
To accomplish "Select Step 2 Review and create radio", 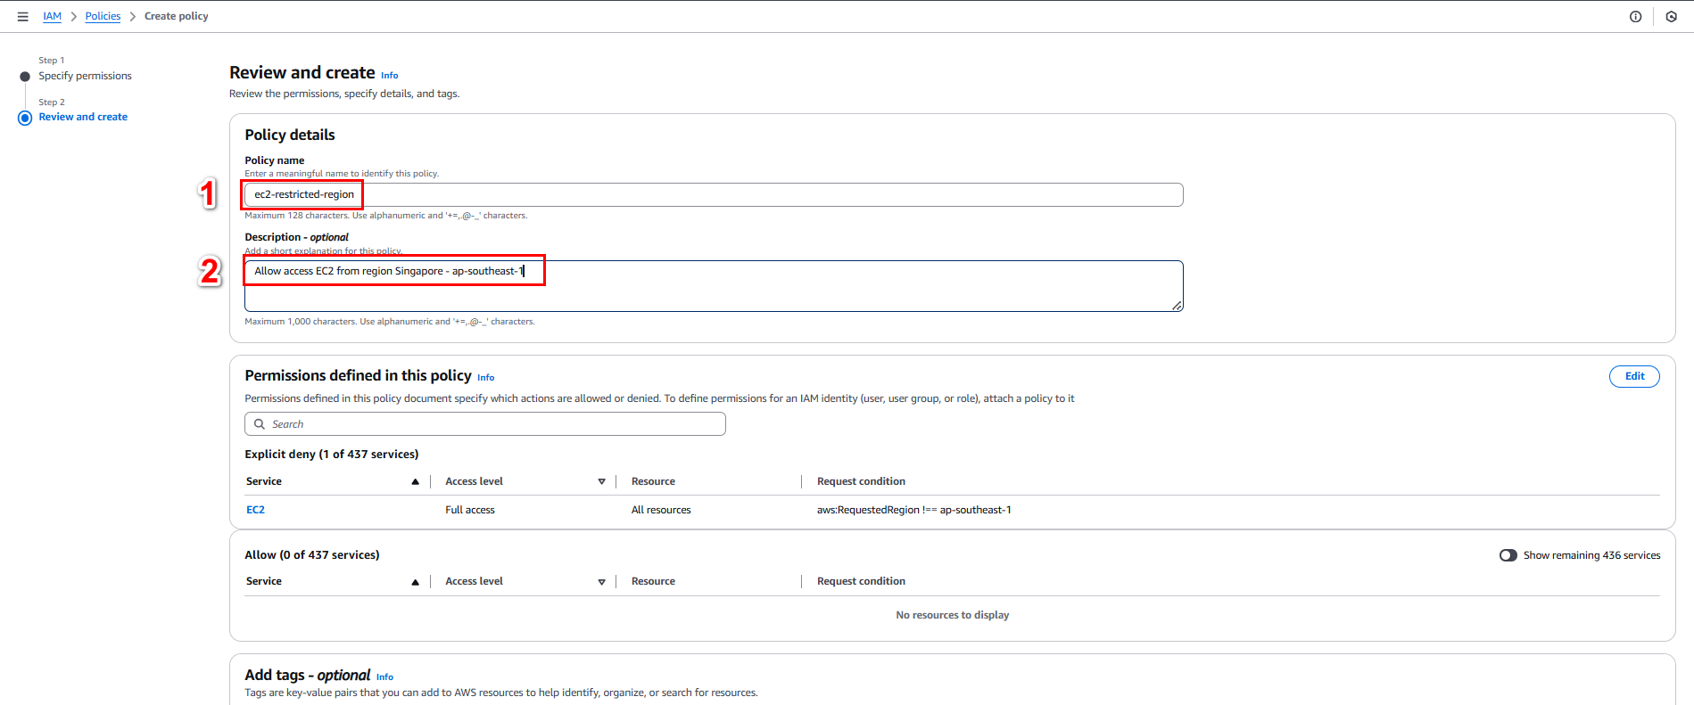I will click(25, 118).
